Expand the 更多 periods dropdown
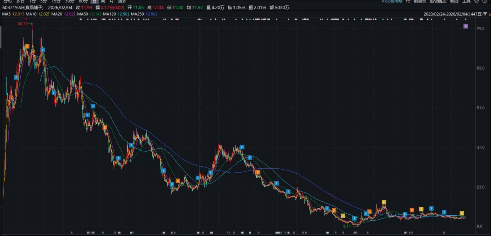Viewport: 491px width, 236px height. (122, 1)
